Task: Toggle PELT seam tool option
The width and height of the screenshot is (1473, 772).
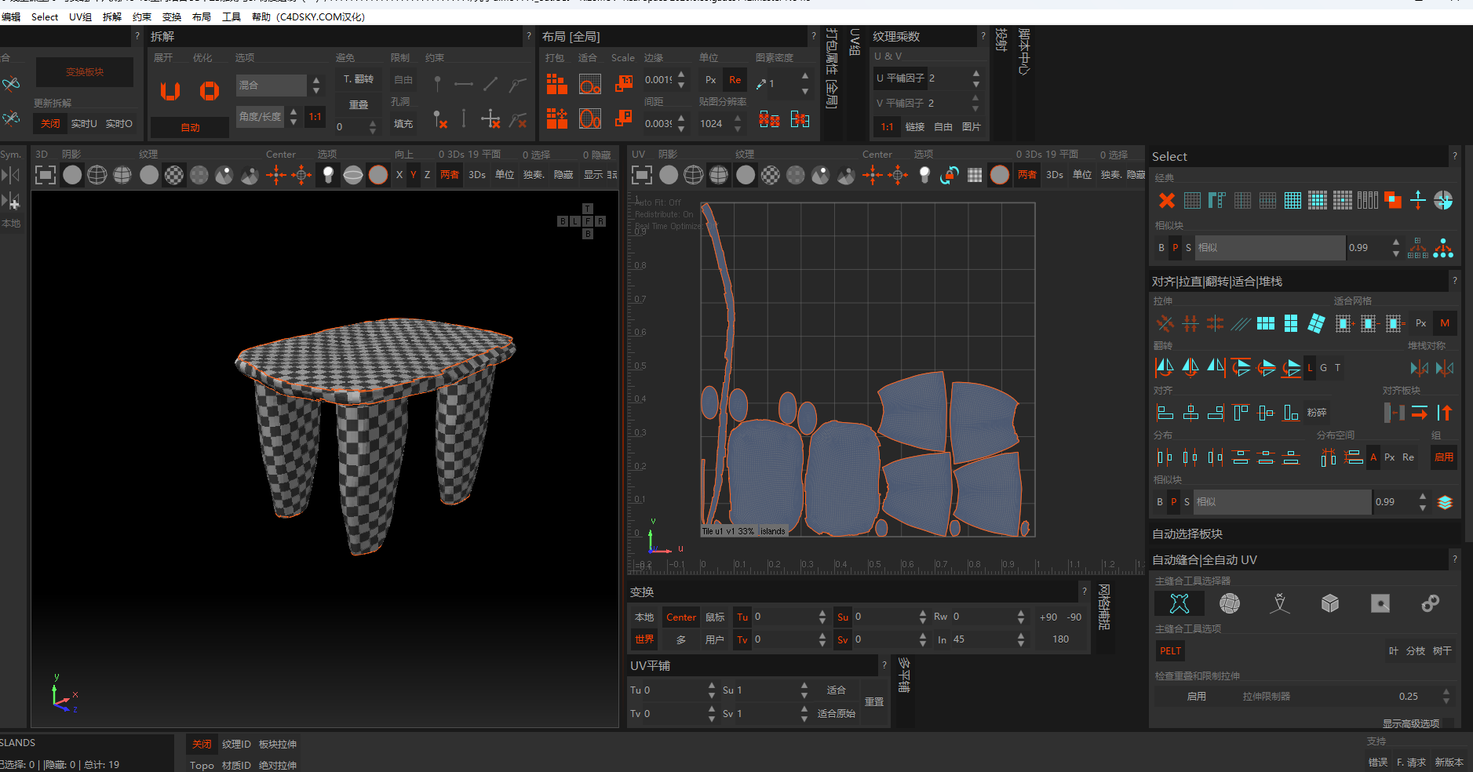Action: click(x=1170, y=650)
